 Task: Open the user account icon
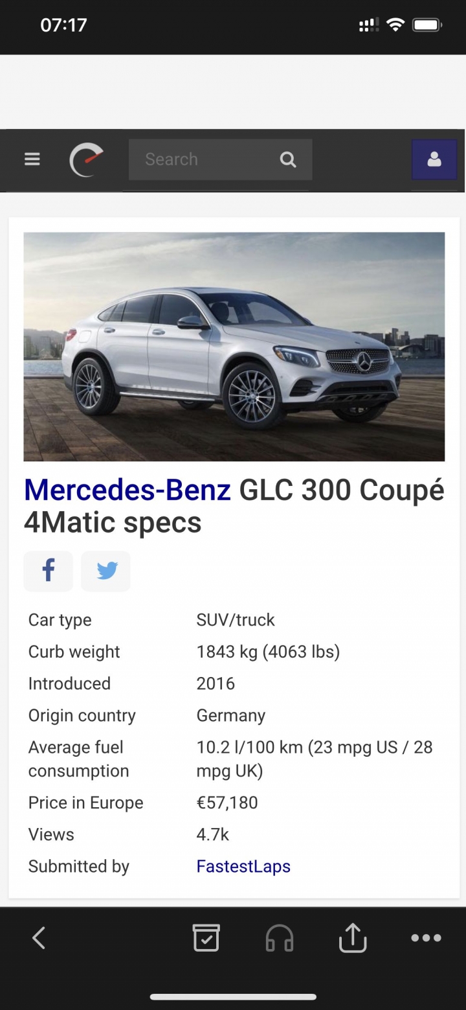coord(434,159)
